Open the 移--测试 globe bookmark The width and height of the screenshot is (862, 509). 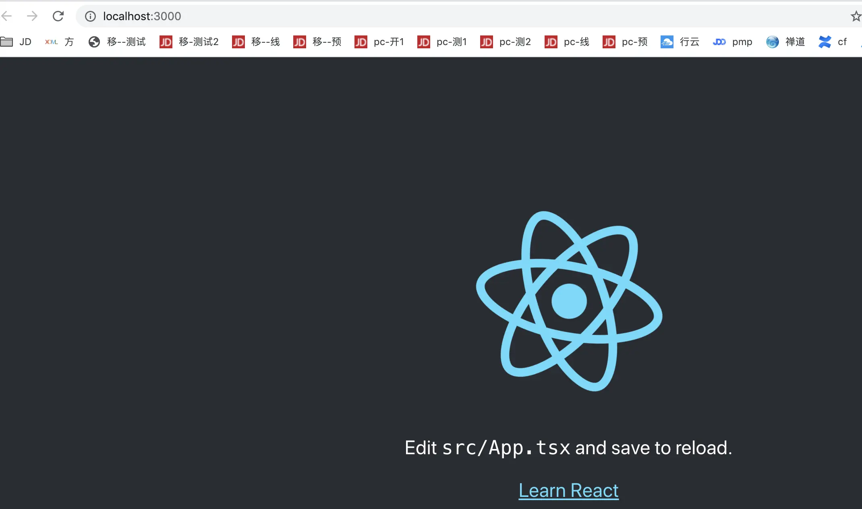117,42
